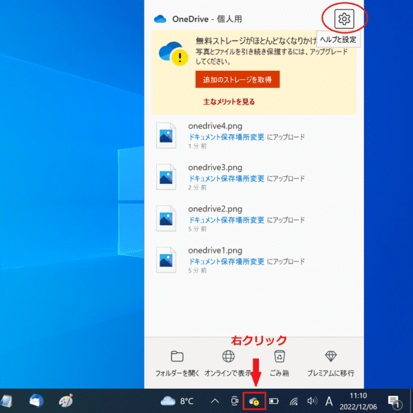Click the storage warning cloud icon
Viewport: 413px width, 413px height.
pyautogui.click(x=173, y=54)
